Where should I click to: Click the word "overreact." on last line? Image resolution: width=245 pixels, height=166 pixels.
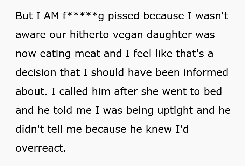click(x=41, y=148)
